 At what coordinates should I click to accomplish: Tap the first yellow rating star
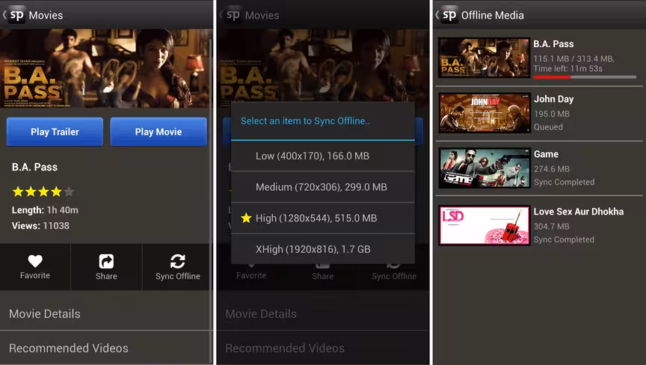pos(18,191)
